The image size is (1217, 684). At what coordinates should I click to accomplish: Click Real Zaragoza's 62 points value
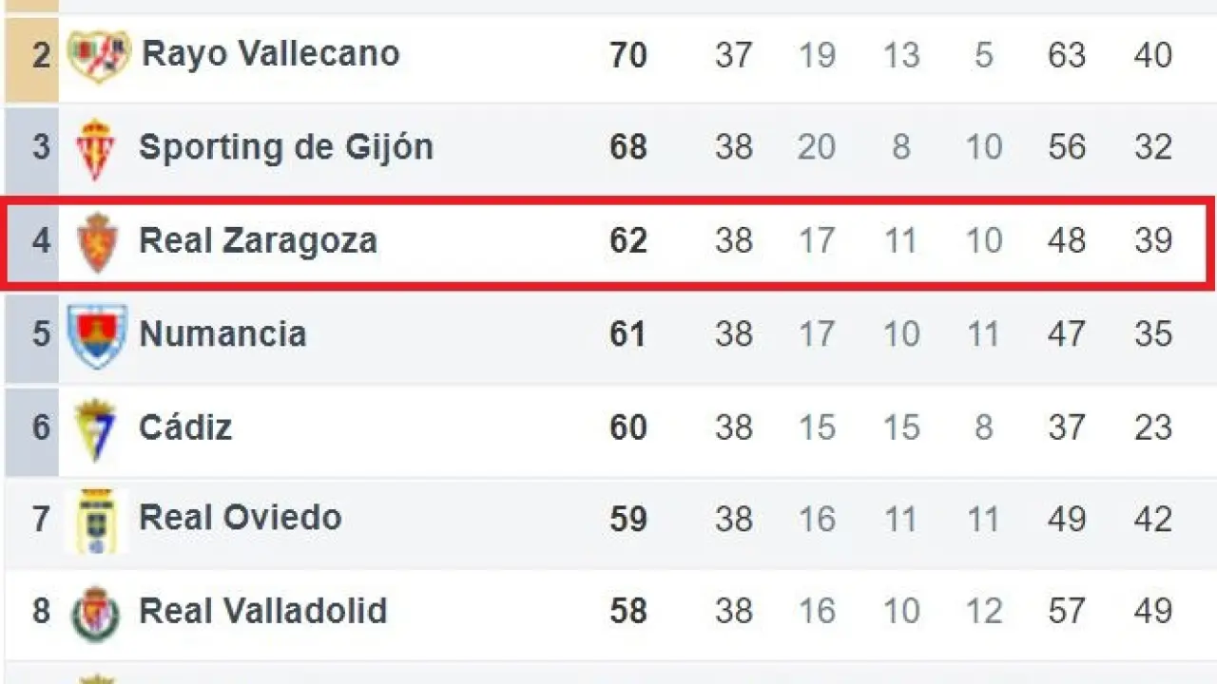628,240
